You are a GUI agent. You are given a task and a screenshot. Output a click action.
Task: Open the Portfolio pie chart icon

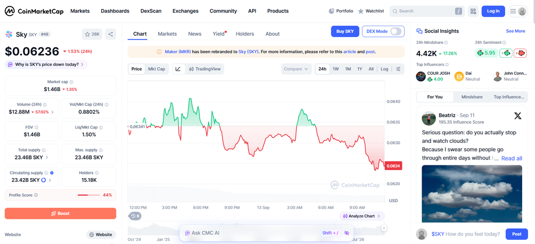[x=331, y=11]
